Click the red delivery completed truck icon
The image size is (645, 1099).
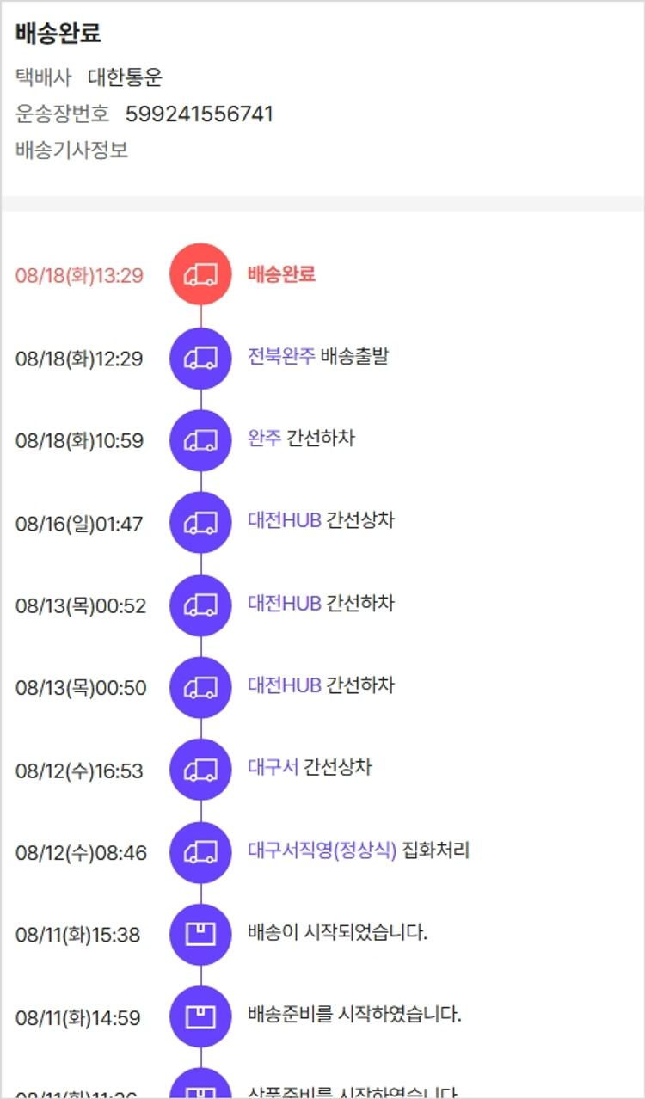tap(200, 274)
